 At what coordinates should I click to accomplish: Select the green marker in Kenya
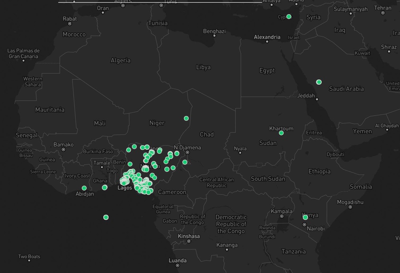(x=305, y=217)
